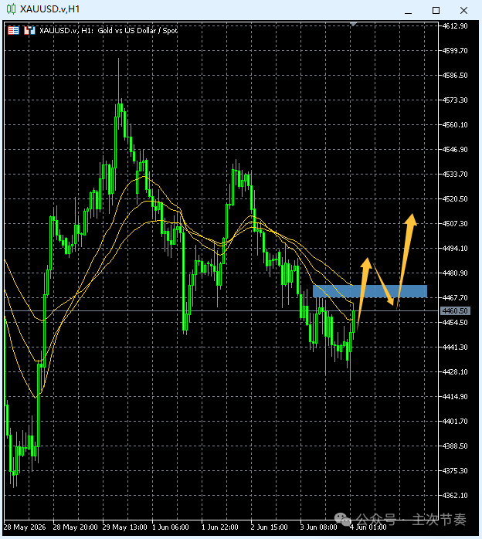
Task: Click the price scale value 4401.70
Action: pos(455,422)
